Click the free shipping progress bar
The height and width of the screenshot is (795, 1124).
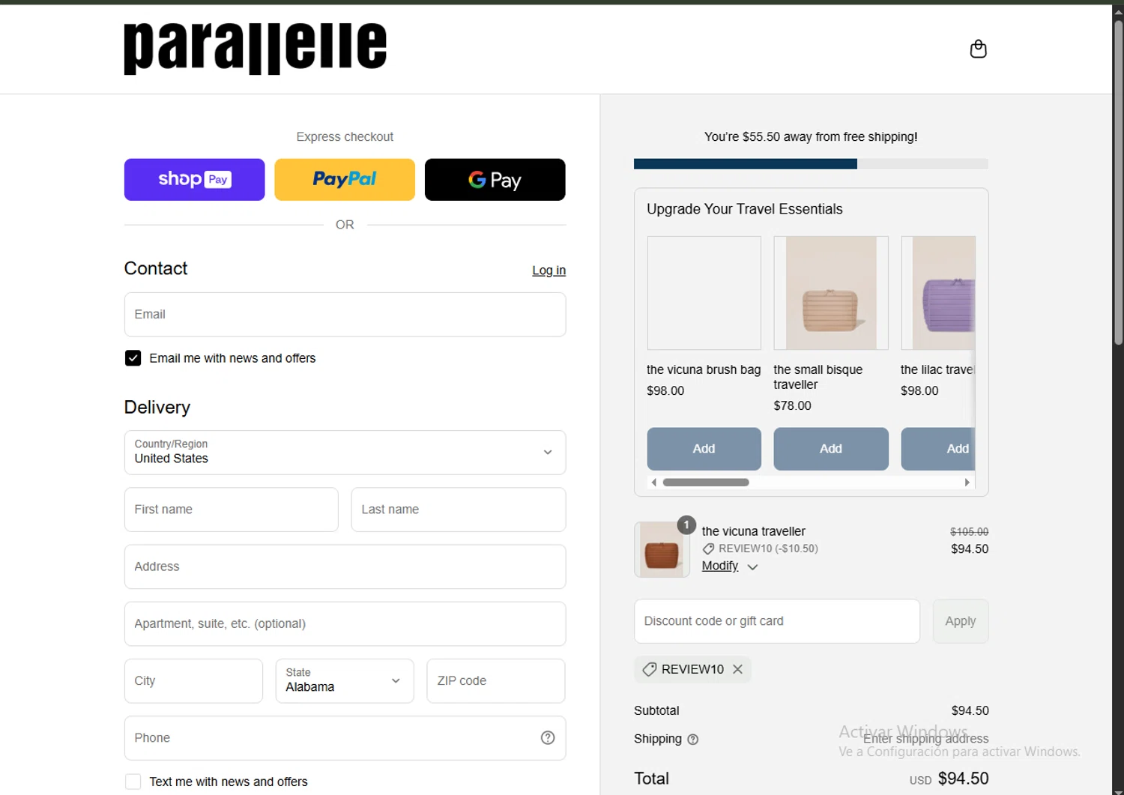pos(811,164)
